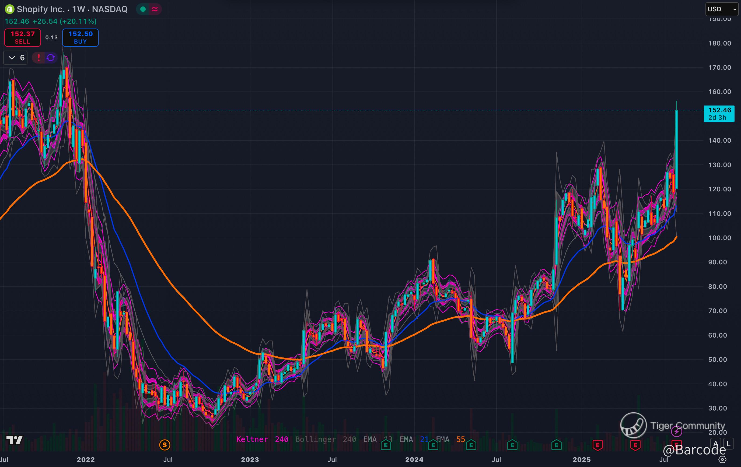Open the chart settings hexagon icon

722,459
